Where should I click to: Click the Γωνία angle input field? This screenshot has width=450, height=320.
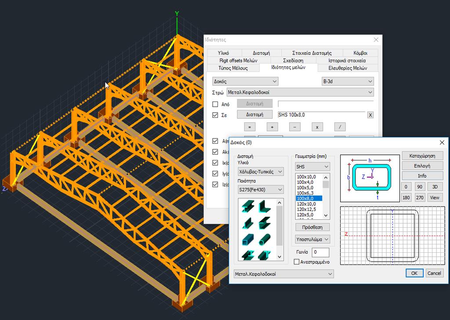(x=320, y=252)
